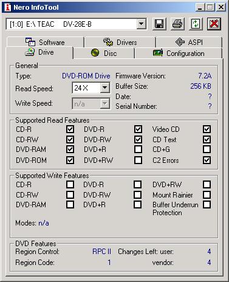
Task: Click the Save floppy disk icon
Action: tap(159, 24)
